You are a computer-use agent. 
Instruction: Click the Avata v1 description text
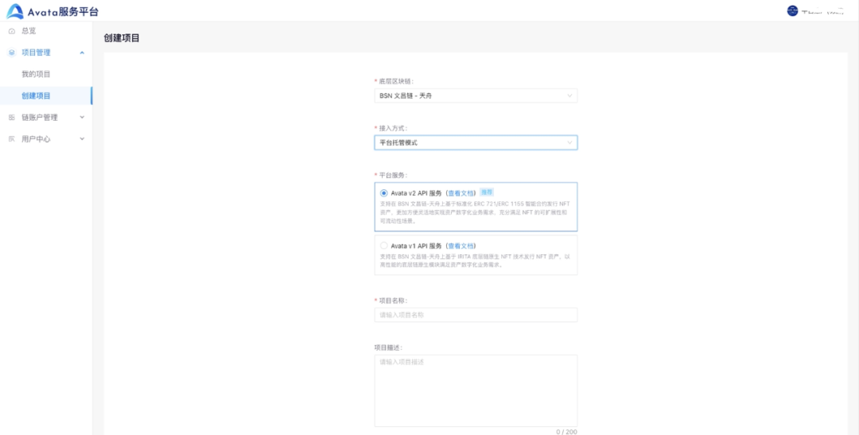[x=476, y=260]
